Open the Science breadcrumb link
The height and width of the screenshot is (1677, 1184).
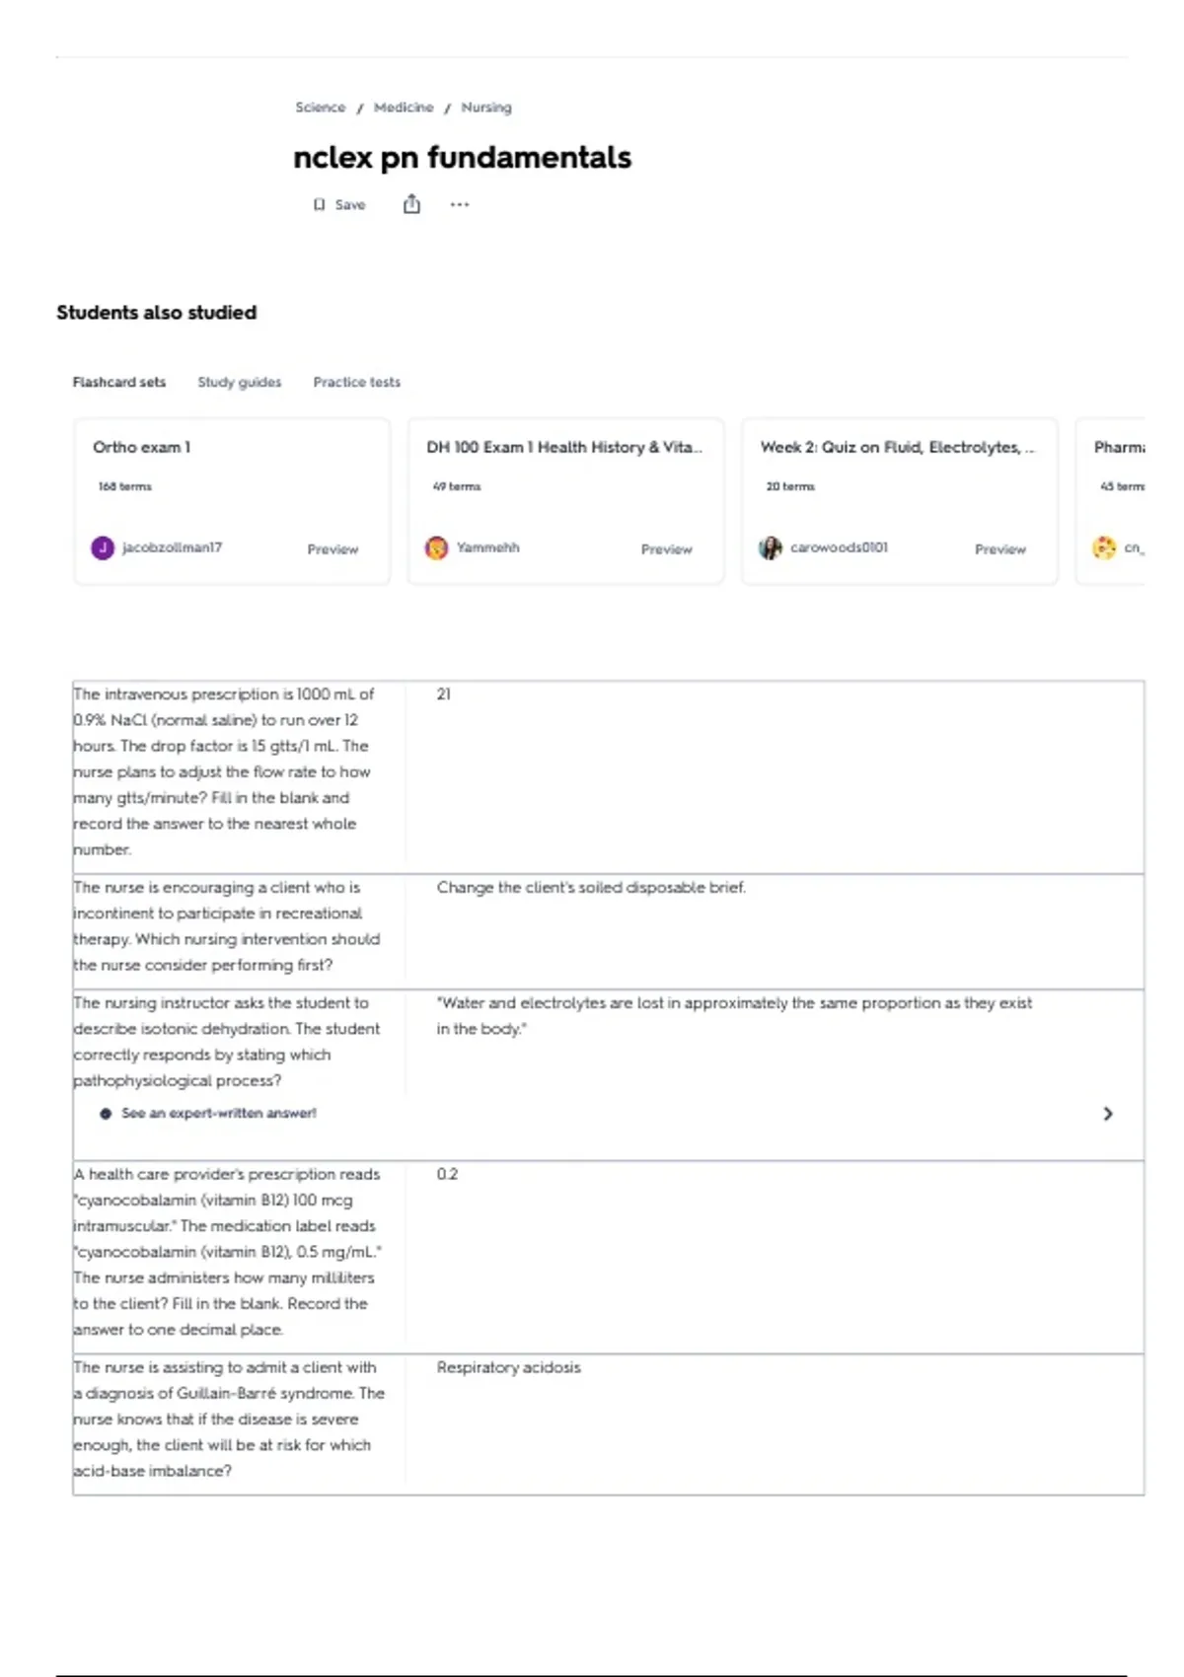click(x=321, y=108)
